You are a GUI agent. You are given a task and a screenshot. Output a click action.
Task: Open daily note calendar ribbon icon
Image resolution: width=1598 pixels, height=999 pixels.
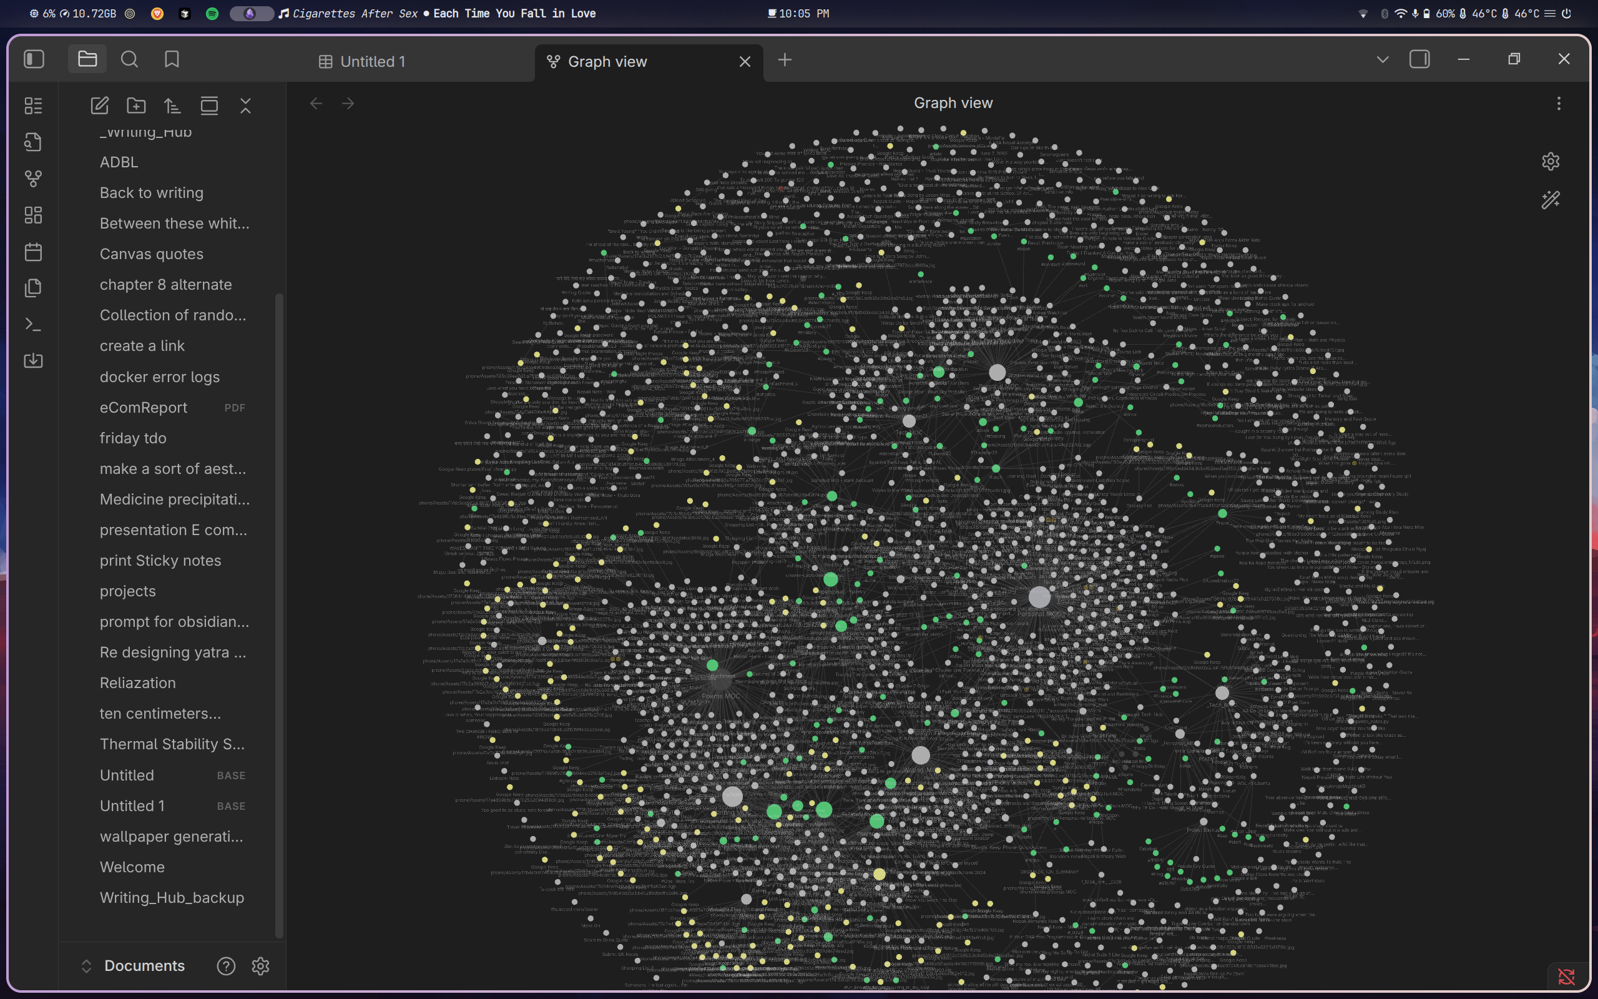(x=33, y=252)
